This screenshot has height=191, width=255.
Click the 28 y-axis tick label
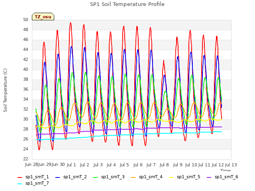(x=25, y=129)
